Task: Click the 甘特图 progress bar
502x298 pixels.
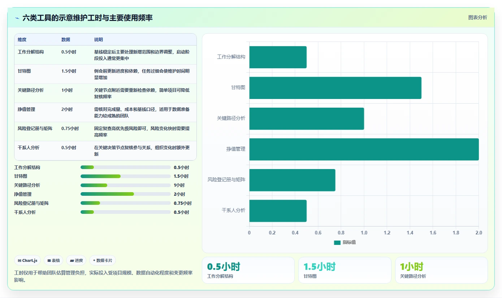Action: click(126, 176)
